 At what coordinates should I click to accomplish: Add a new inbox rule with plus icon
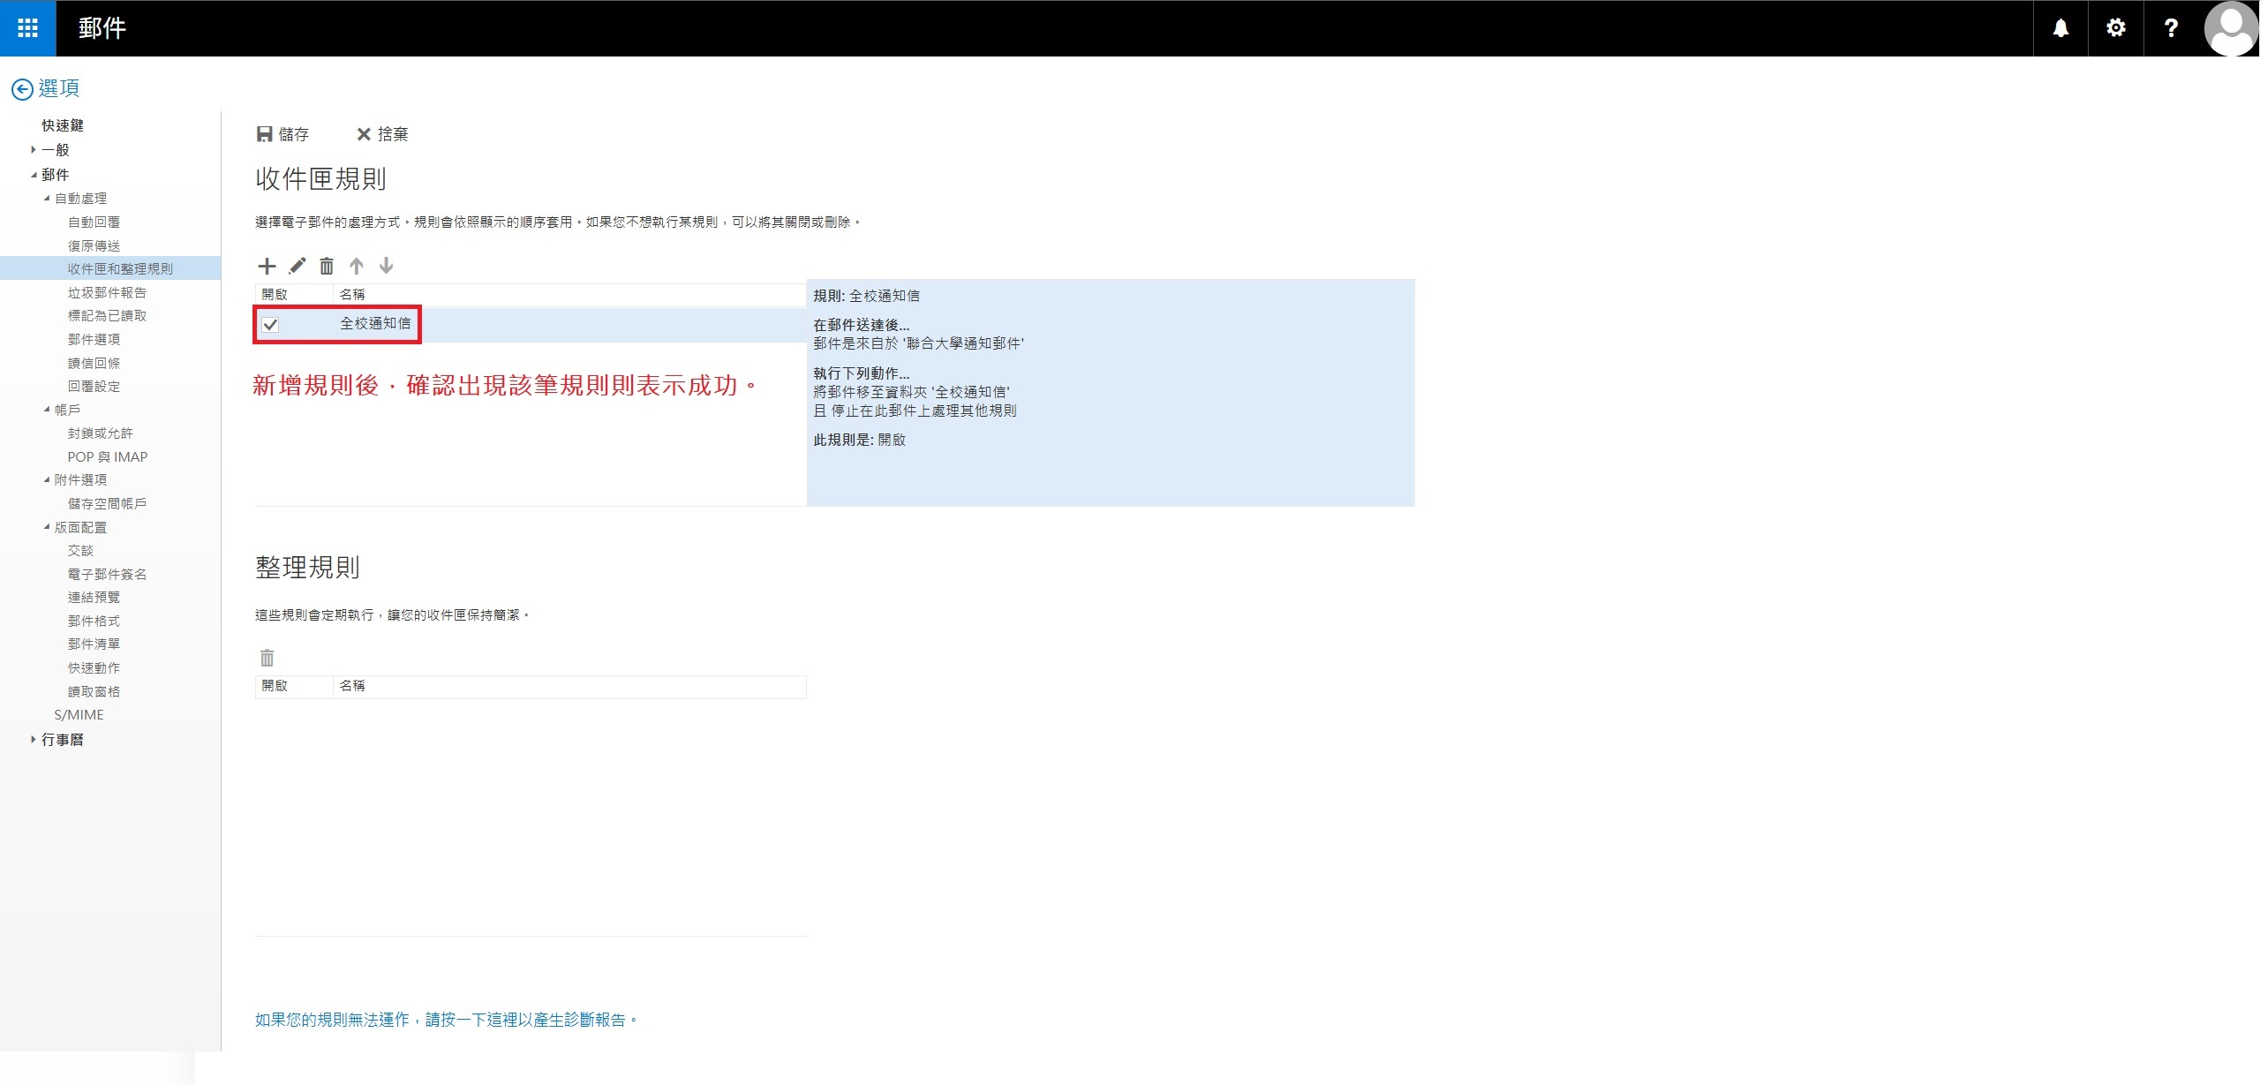click(267, 266)
